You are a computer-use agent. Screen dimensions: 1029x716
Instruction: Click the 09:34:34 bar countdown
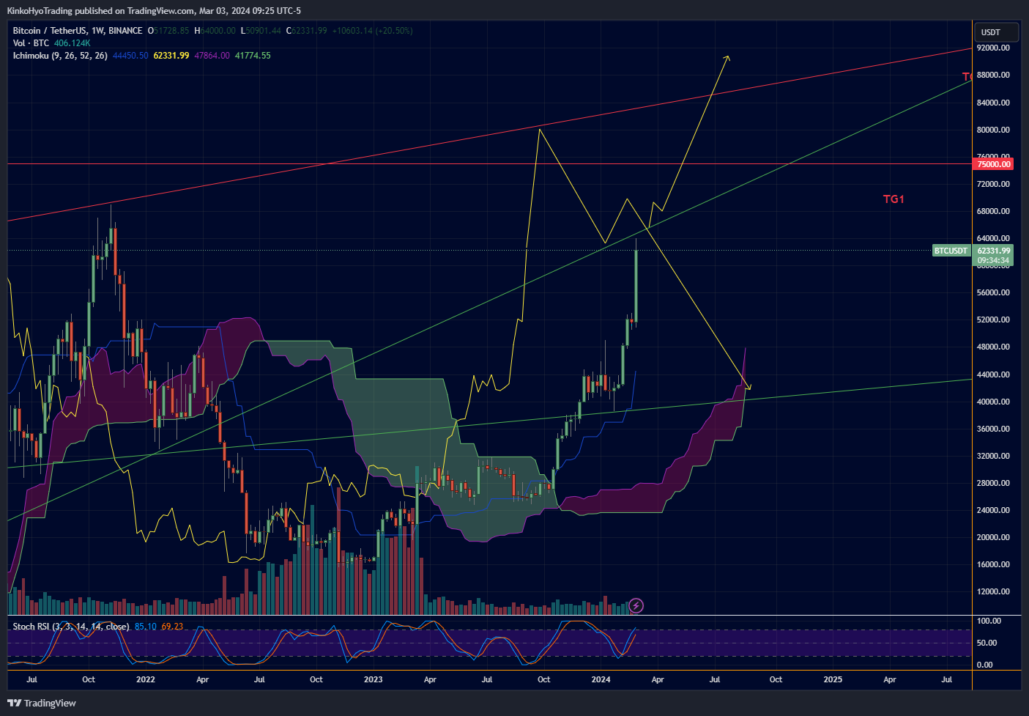[994, 260]
